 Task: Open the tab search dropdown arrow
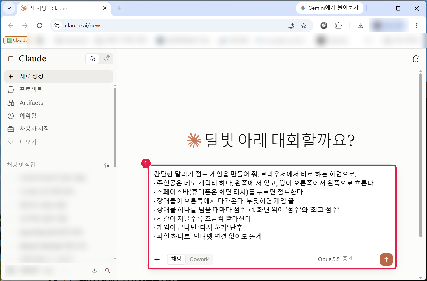9,8
